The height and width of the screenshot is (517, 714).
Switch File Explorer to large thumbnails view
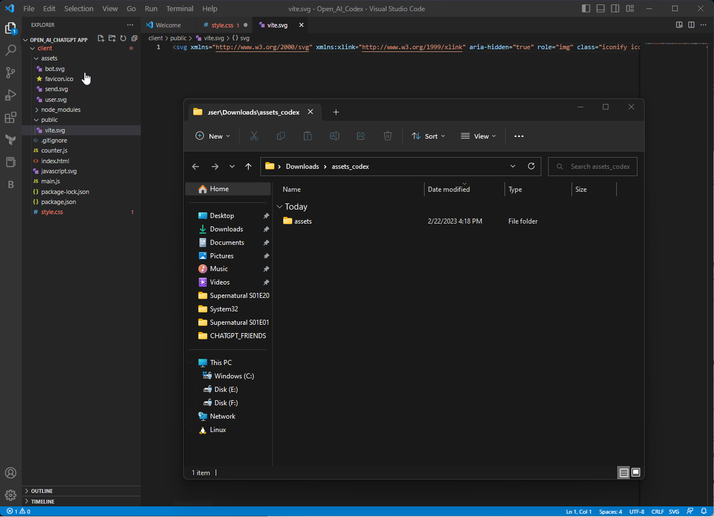(636, 472)
